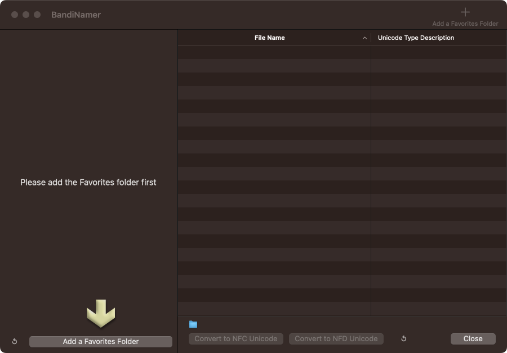The width and height of the screenshot is (507, 353).
Task: Click the plus icon in the toolbar
Action: (465, 12)
